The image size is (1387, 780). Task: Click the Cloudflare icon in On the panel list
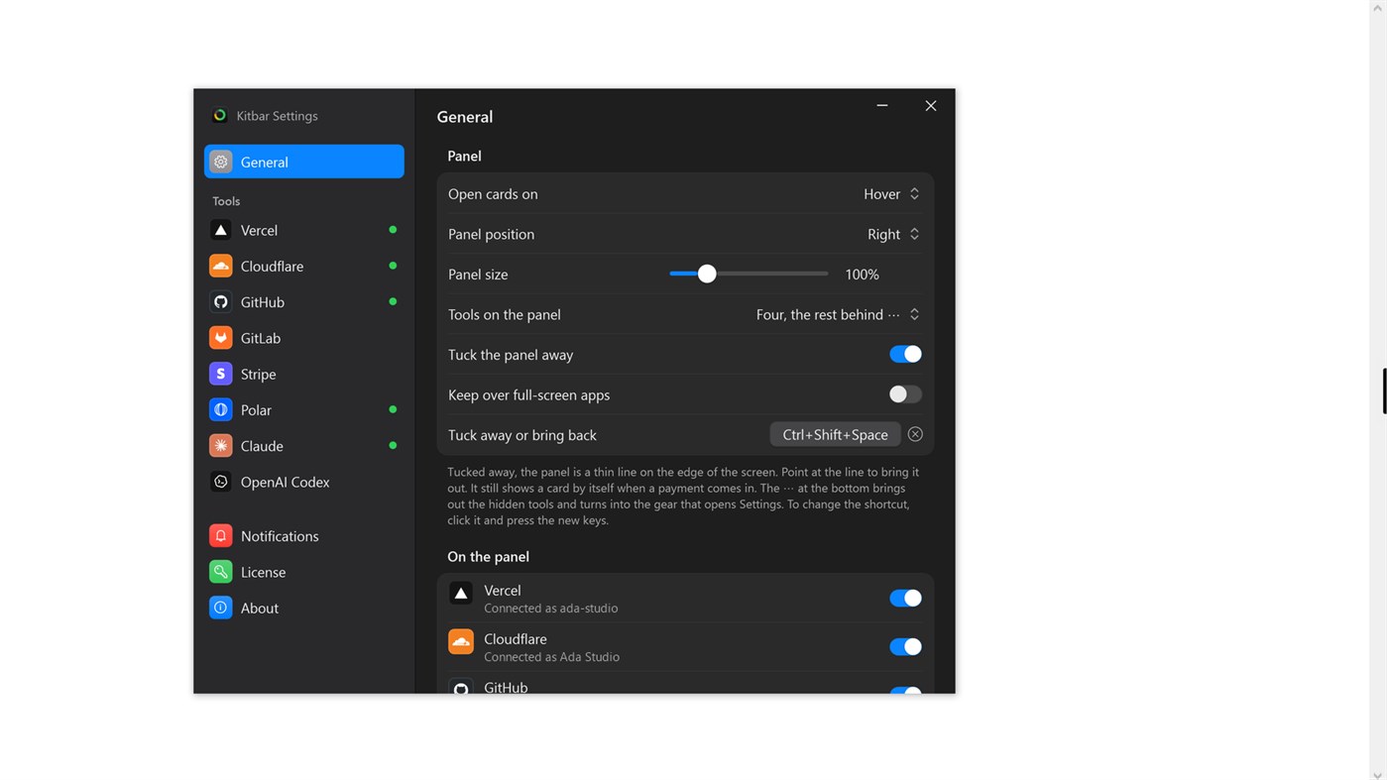[x=461, y=642]
